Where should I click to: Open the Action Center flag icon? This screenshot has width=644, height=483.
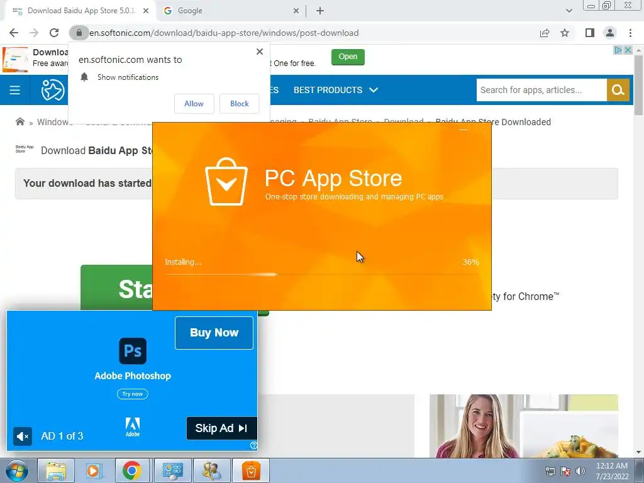click(565, 471)
